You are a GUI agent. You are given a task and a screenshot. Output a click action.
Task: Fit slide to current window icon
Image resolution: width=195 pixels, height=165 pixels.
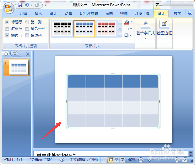pos(185,160)
